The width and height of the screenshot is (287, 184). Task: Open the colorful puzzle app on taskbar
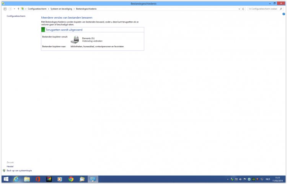(49, 179)
